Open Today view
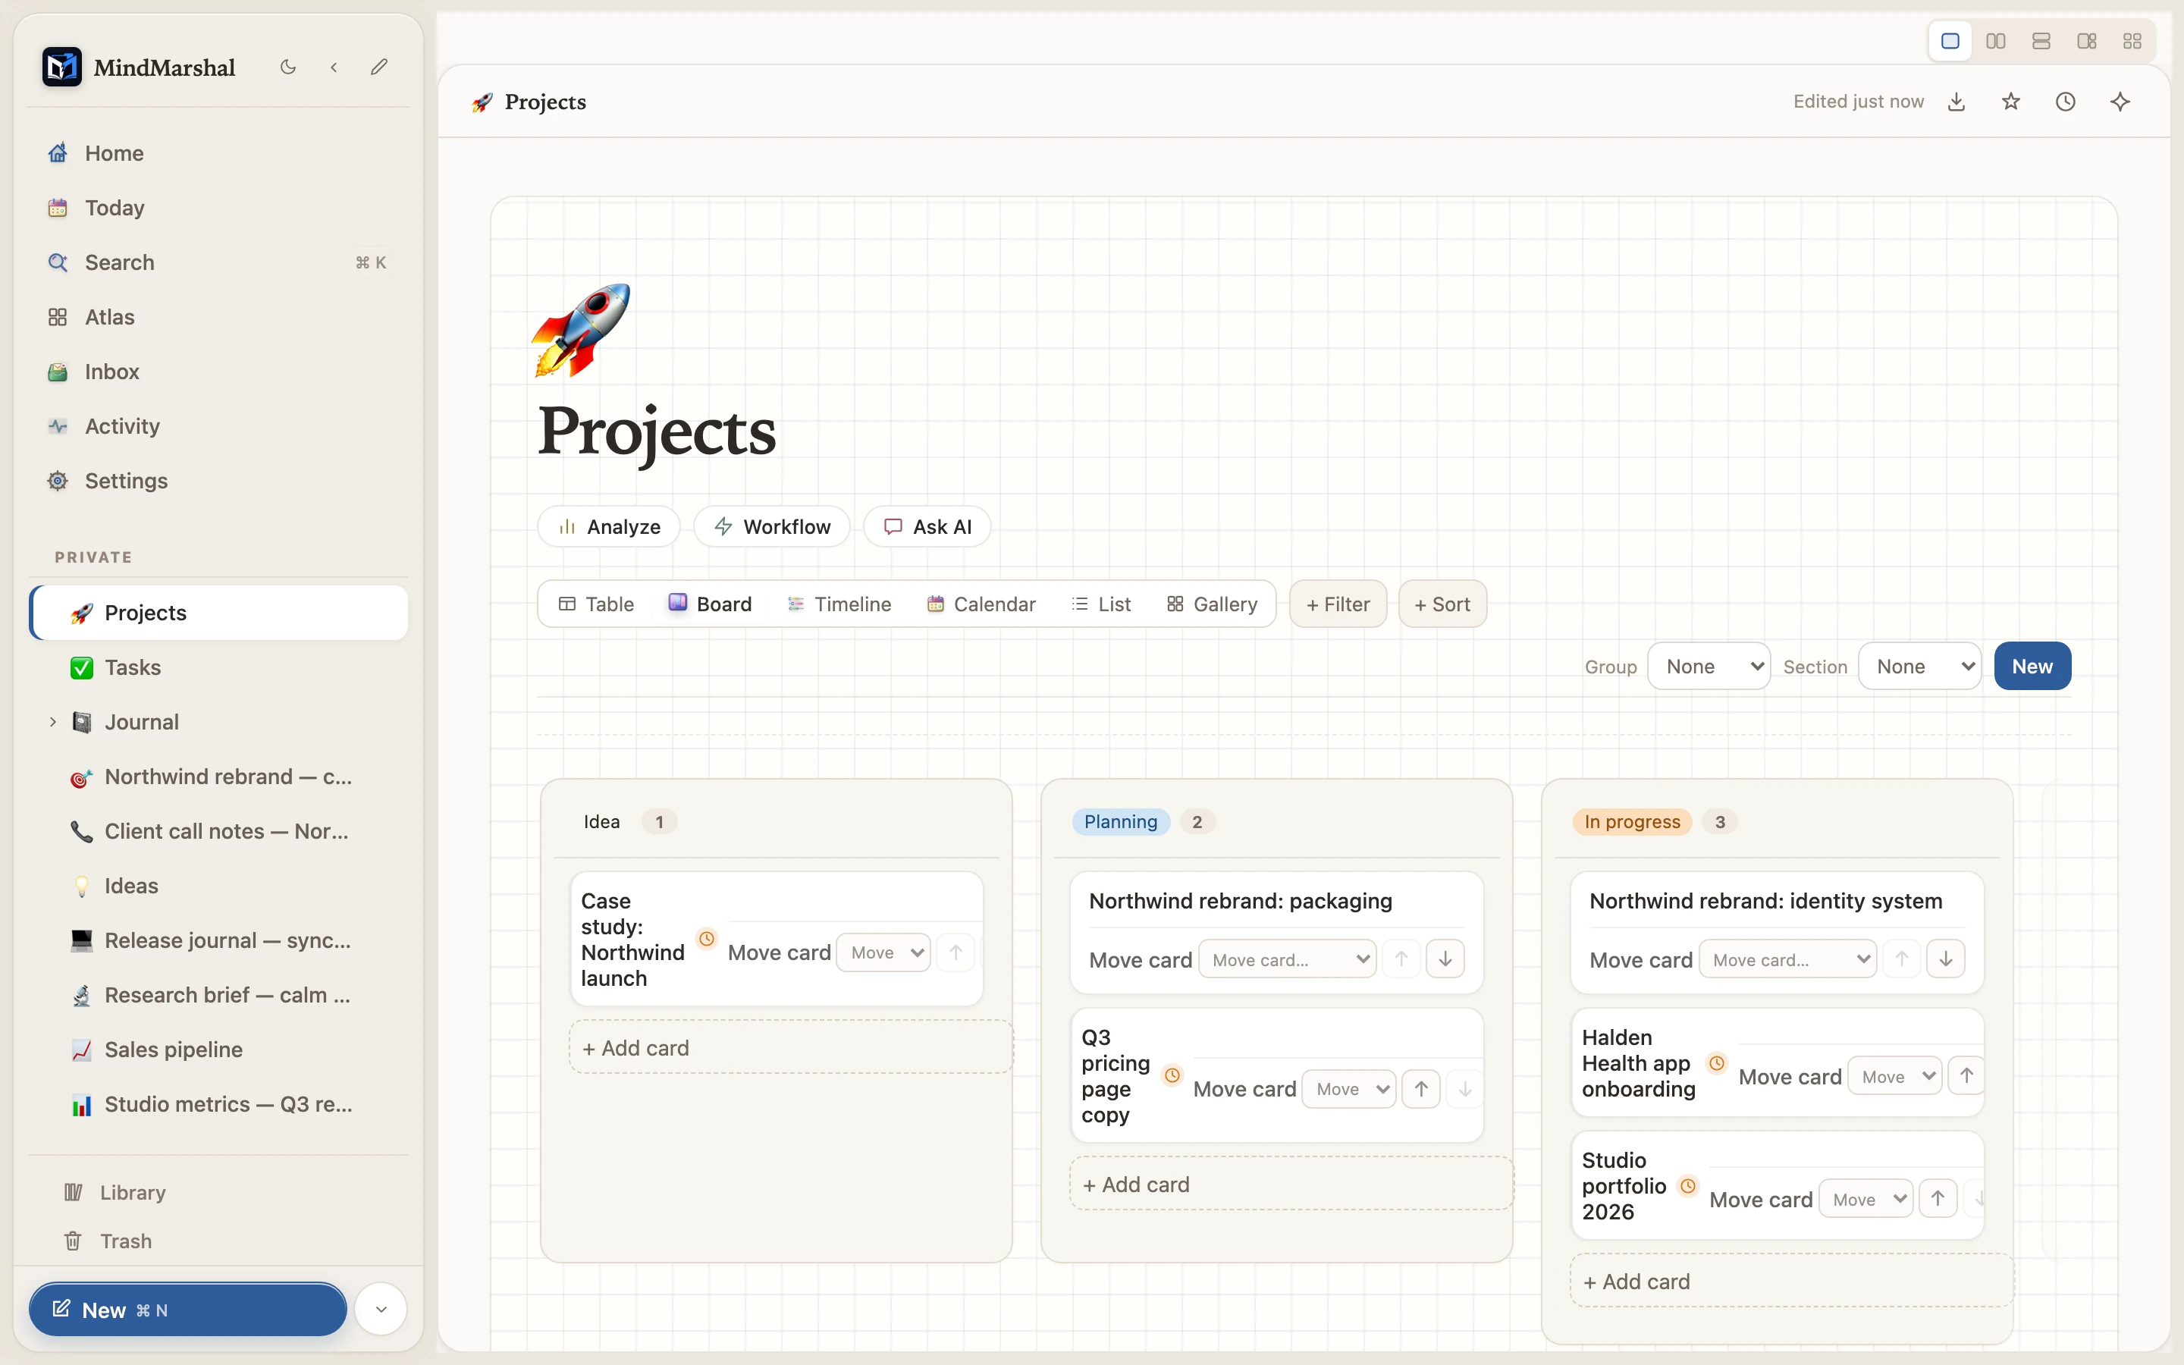The image size is (2184, 1365). 218,208
